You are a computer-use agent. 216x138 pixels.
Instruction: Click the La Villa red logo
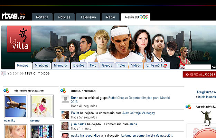(x=19, y=39)
